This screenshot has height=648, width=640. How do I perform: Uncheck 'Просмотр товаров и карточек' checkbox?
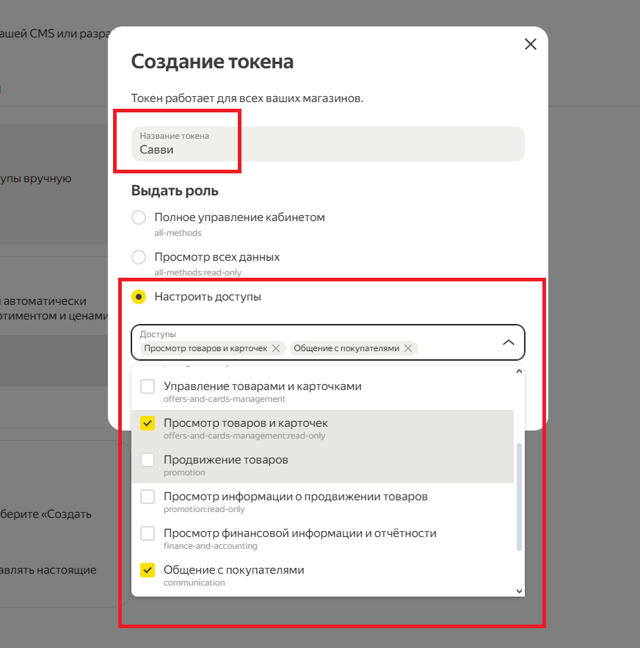tap(148, 423)
